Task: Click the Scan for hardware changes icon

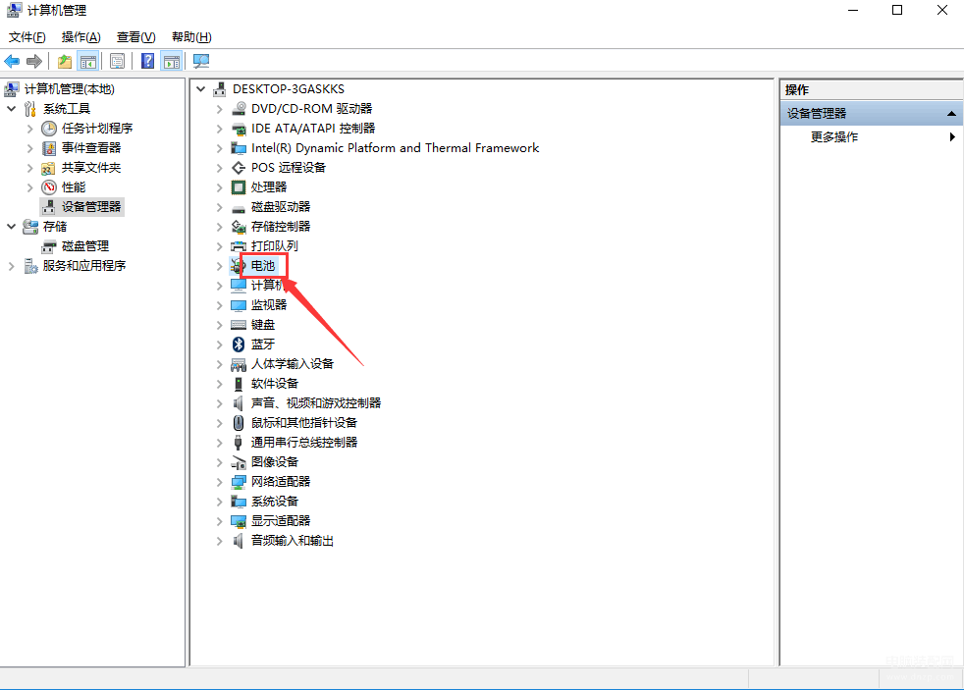Action: pos(201,61)
